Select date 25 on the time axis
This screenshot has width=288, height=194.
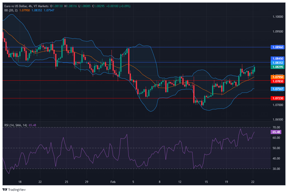coord(66,182)
